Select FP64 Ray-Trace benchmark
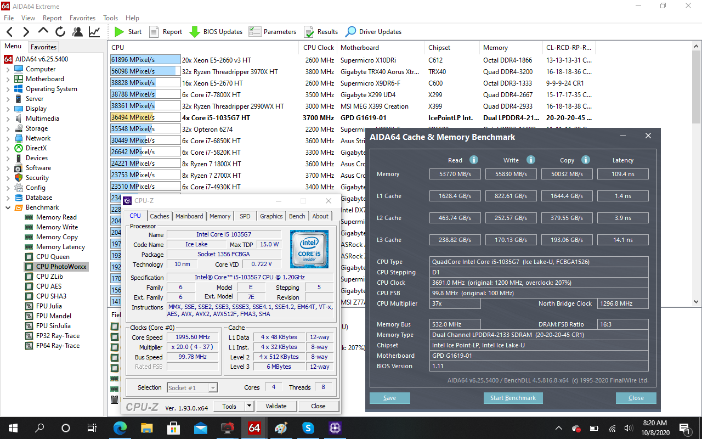The image size is (702, 439). point(58,346)
